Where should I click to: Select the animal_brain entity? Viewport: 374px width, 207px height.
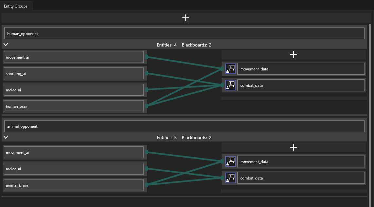pos(74,185)
